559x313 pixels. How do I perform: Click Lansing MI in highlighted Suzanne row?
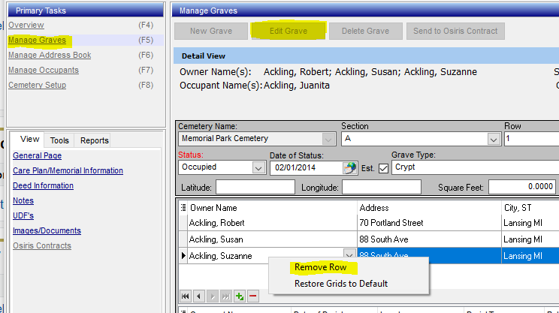coord(530,256)
